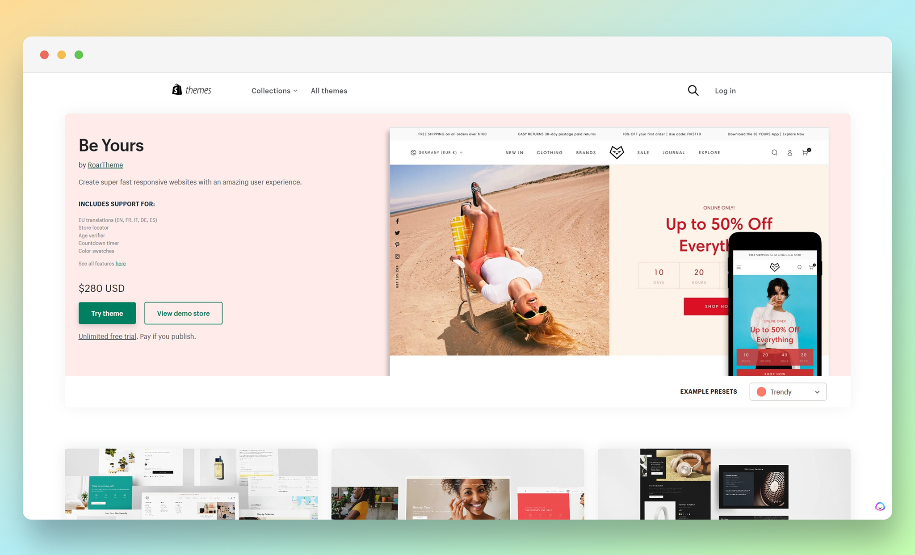This screenshot has height=555, width=915.
Task: Click the Try theme button
Action: [107, 313]
